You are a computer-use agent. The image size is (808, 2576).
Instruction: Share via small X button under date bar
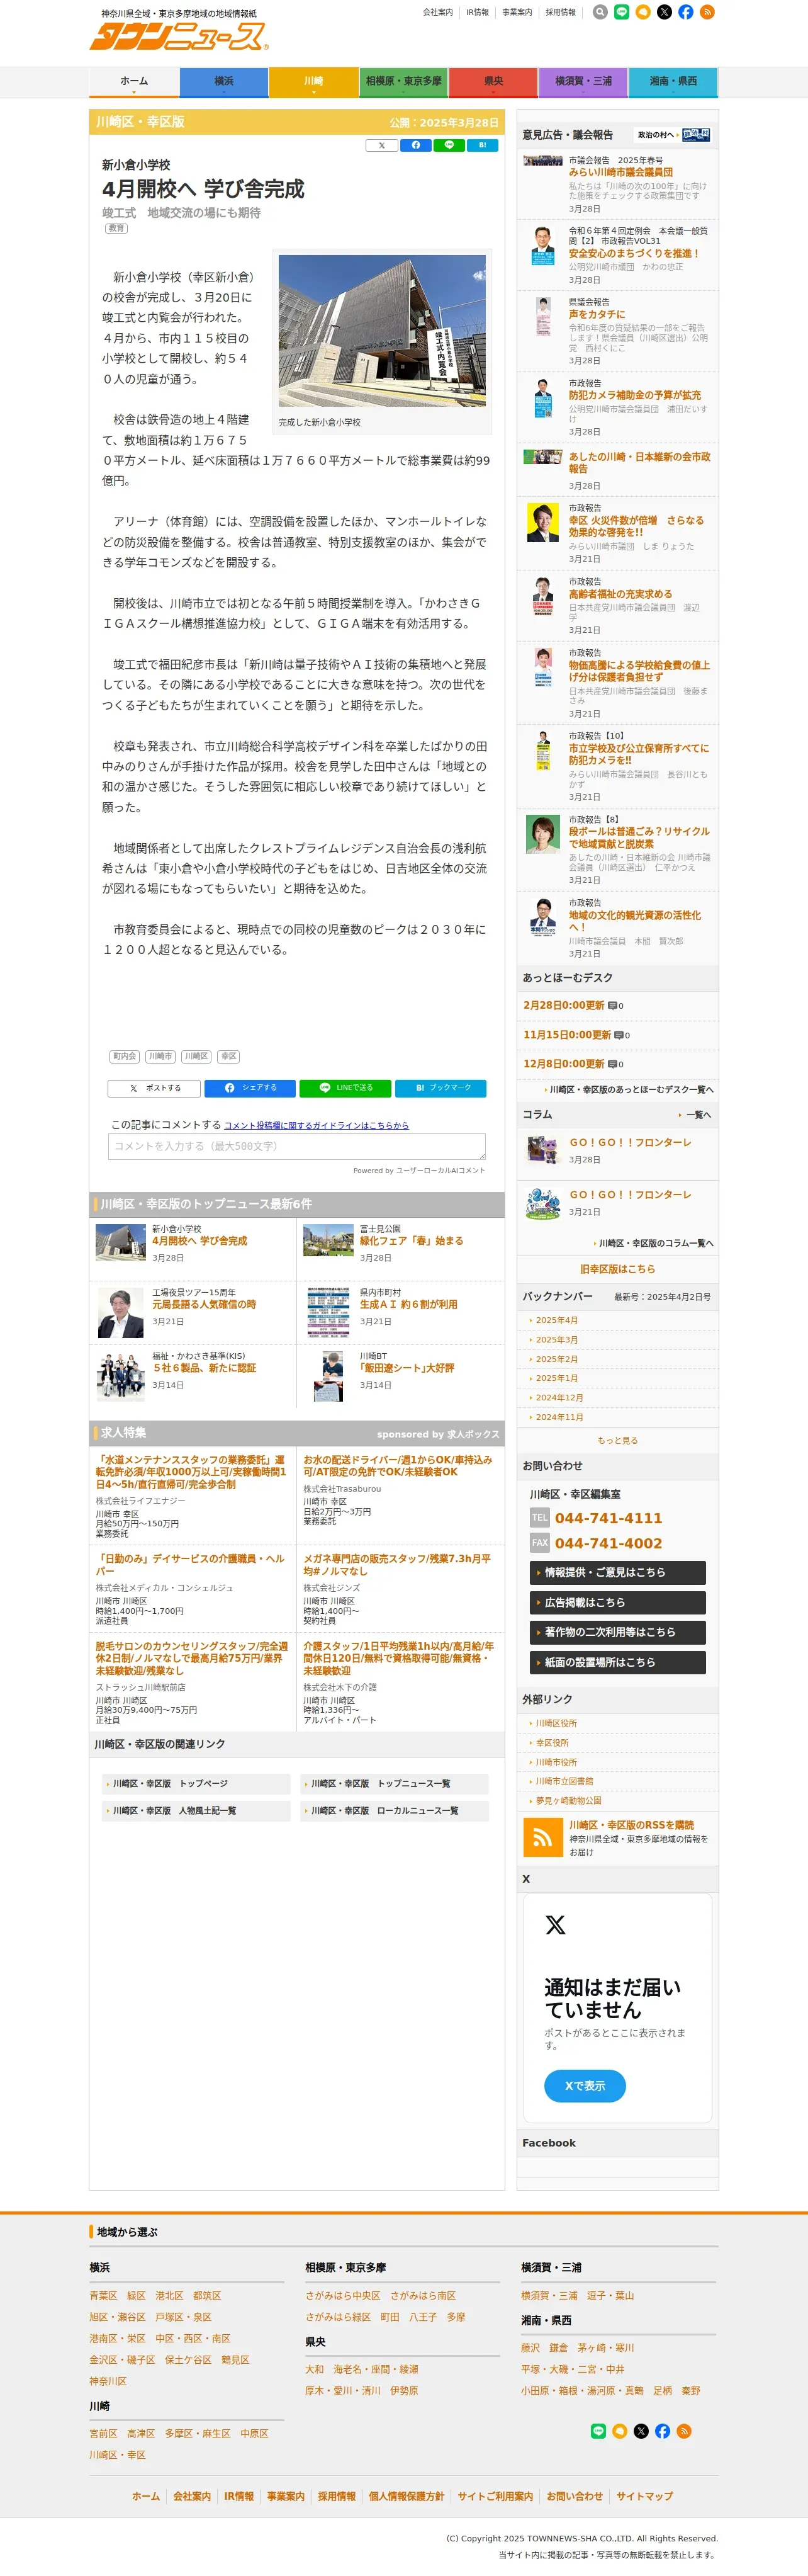(x=381, y=145)
